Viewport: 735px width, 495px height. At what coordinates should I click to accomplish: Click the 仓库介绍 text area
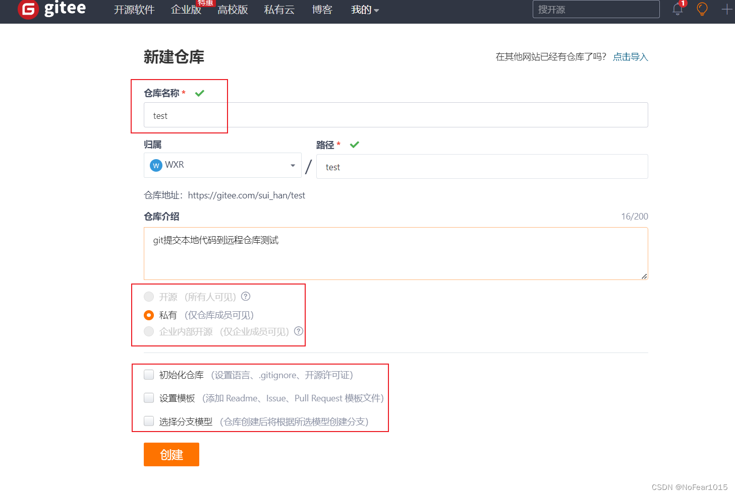[x=396, y=253]
